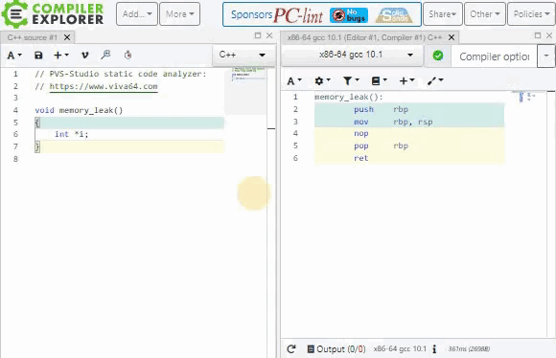Open the More dropdown menu
Screen dimensions: 556x358
[x=180, y=14]
